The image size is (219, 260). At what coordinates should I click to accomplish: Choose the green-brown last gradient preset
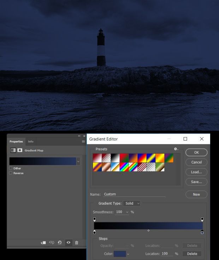[160, 167]
